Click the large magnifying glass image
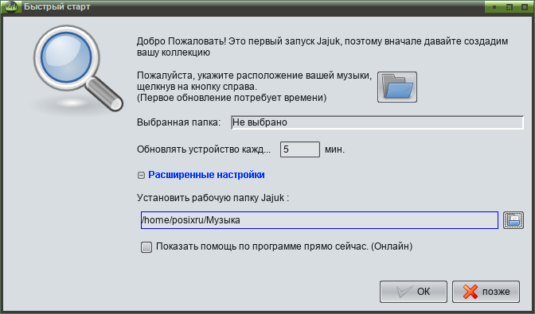535x314 pixels. [x=78, y=68]
